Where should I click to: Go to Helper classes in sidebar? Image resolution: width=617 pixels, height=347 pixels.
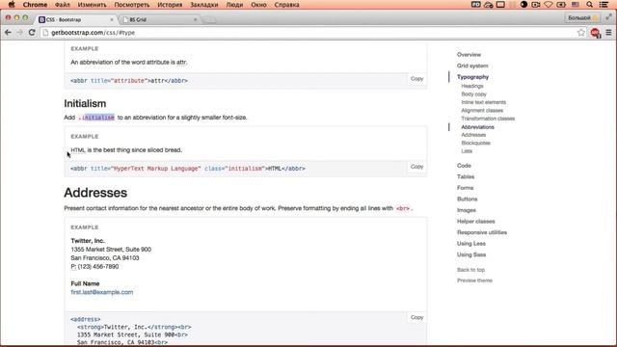475,221
